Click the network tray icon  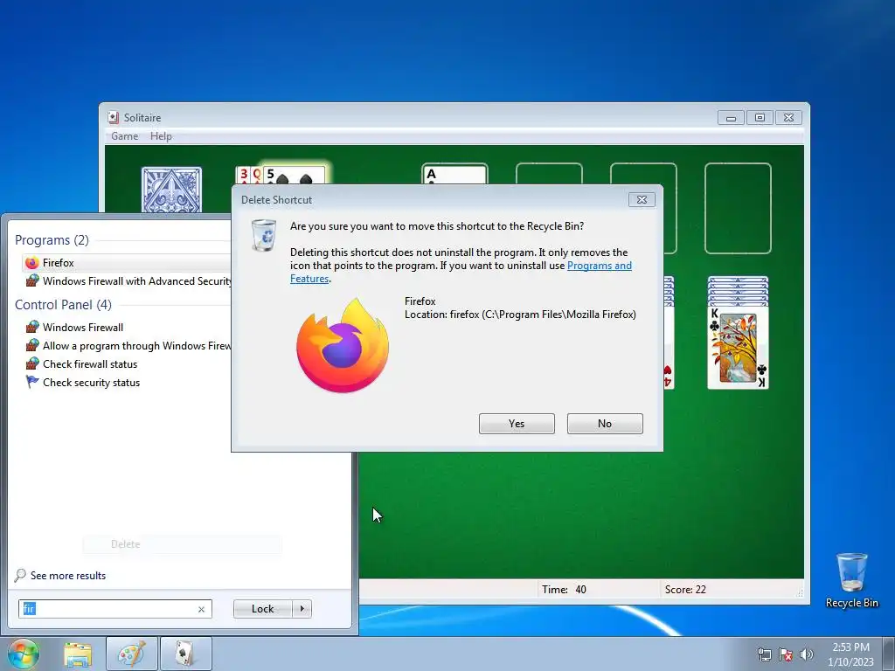click(x=764, y=654)
